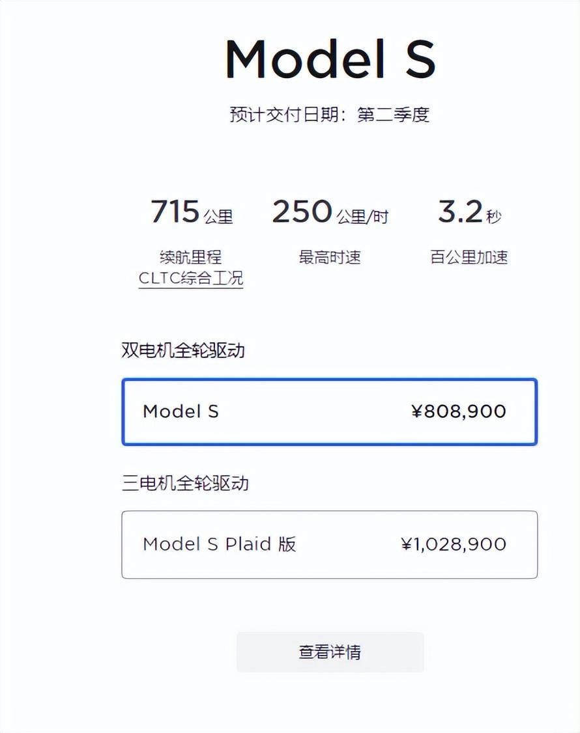Click the ¥1,028,900 price

point(454,545)
